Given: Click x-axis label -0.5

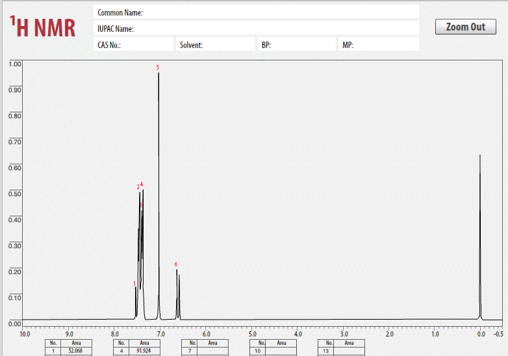Looking at the screenshot, I should pos(498,334).
